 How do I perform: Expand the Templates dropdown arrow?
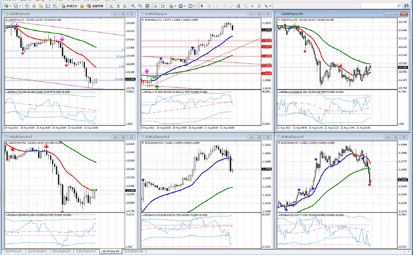coord(195,6)
